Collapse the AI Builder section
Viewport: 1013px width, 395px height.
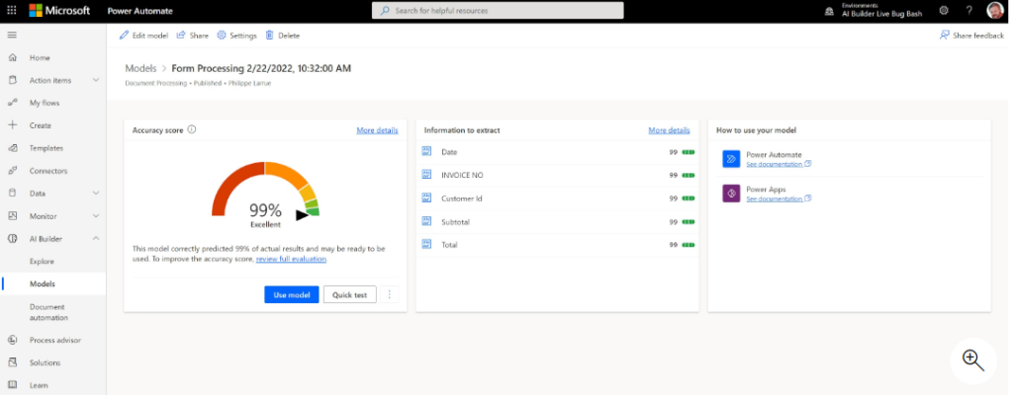[x=95, y=239]
